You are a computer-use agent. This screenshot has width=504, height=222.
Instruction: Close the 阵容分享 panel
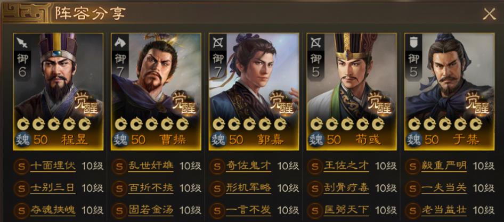[489, 14]
